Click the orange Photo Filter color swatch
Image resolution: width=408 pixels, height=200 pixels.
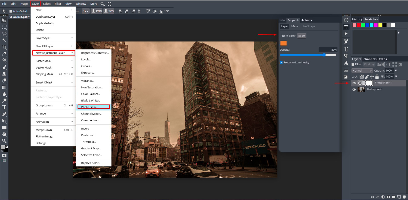[x=283, y=43]
